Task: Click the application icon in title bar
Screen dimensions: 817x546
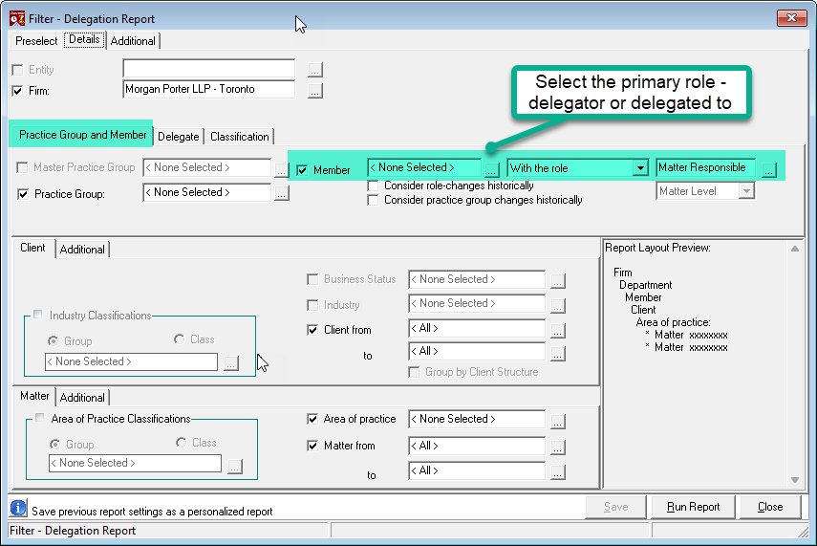Action: pyautogui.click(x=17, y=19)
